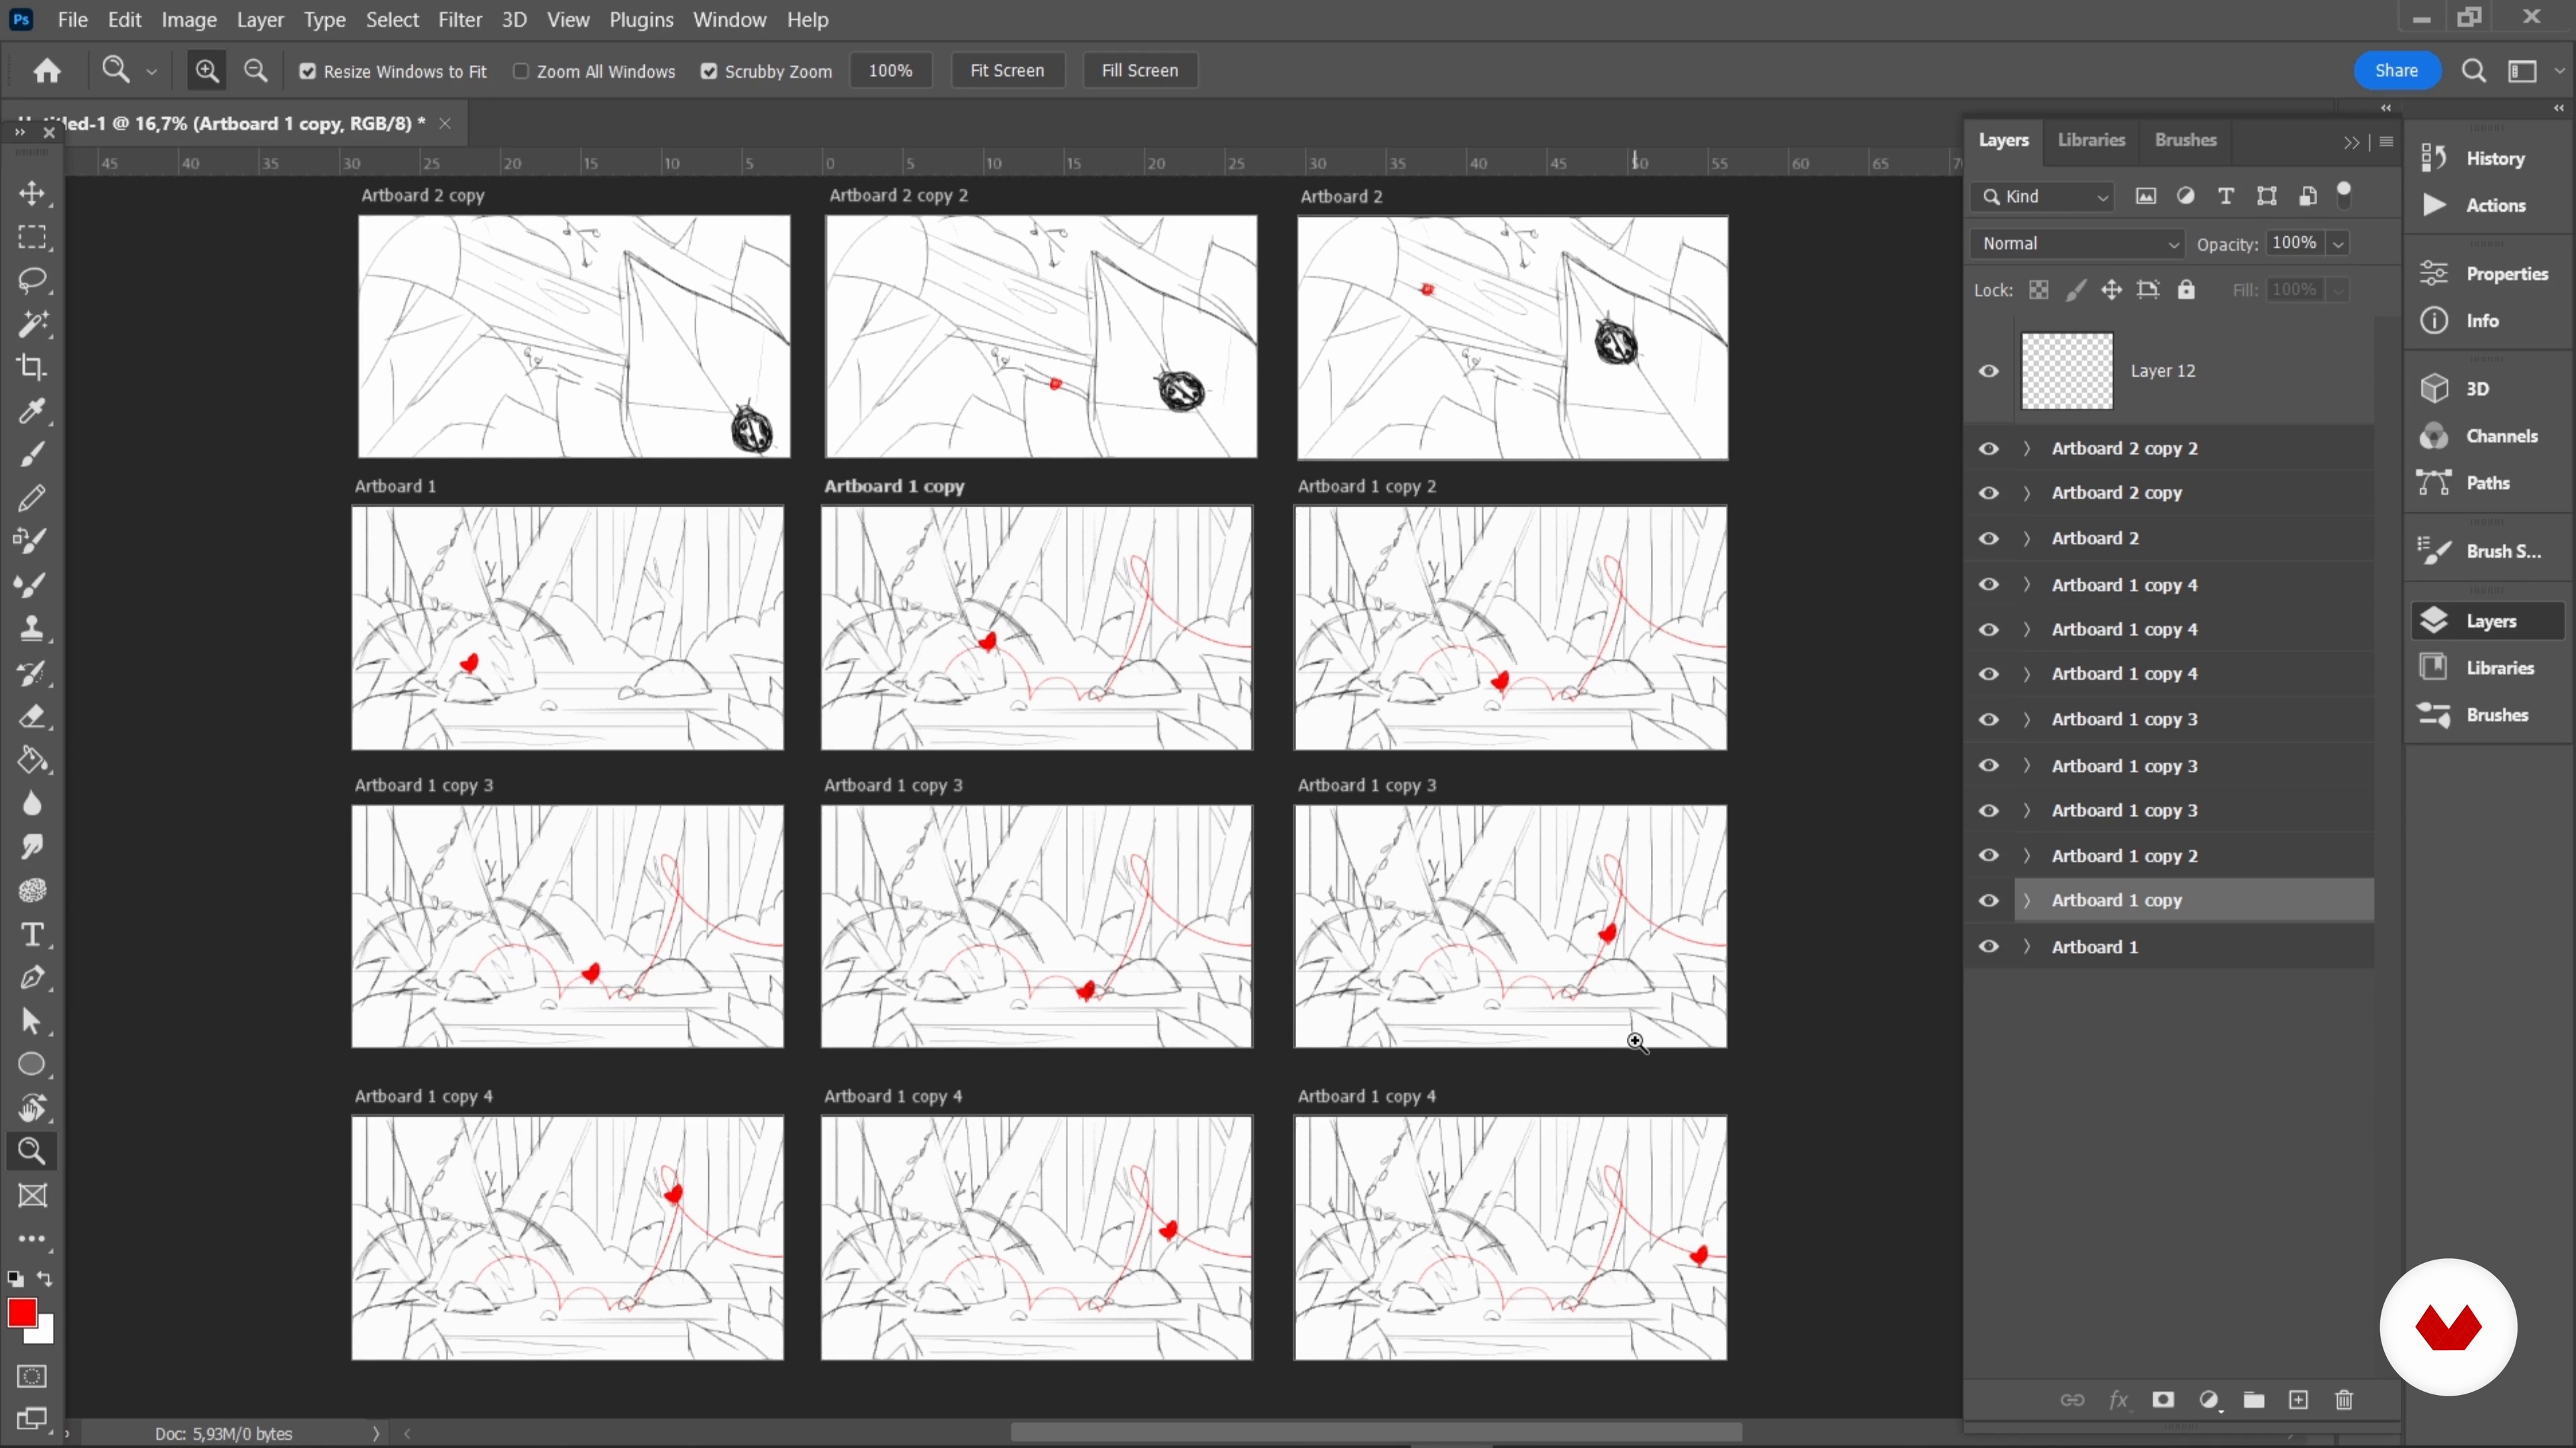Hide Artboard 2 copy eye icon
2576x1448 pixels.
tap(1989, 493)
